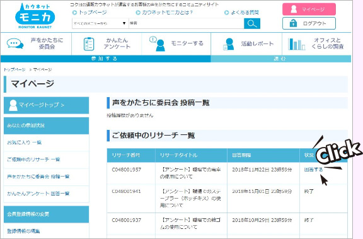Open マイページトップ in sidebar
The image size is (363, 239).
[46, 105]
